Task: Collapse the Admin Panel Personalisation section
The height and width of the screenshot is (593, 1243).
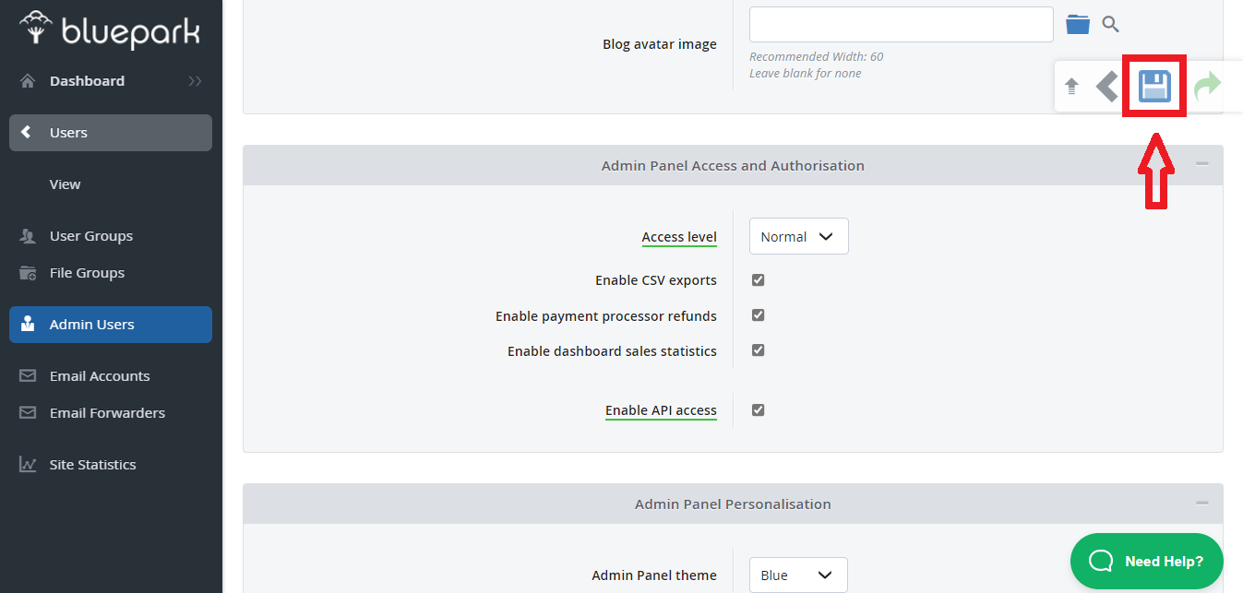Action: (x=1201, y=504)
